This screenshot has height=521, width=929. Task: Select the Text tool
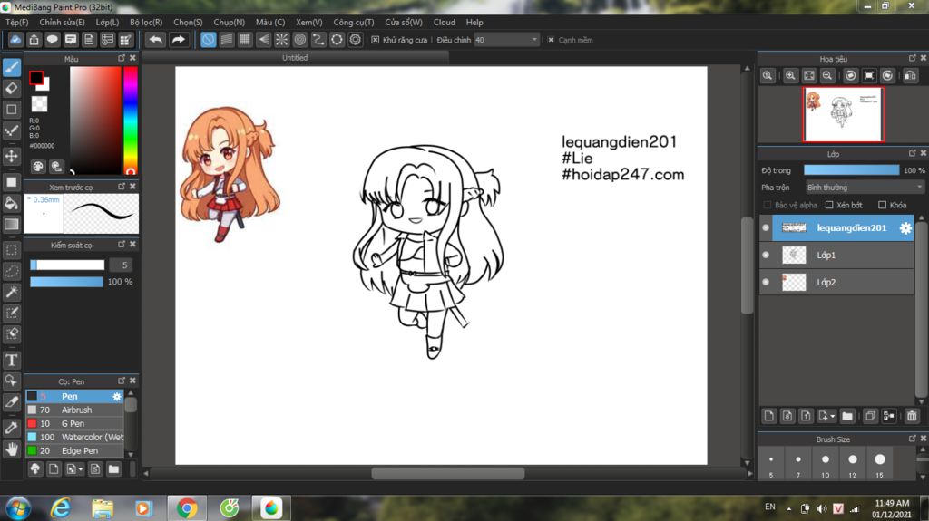tap(11, 360)
